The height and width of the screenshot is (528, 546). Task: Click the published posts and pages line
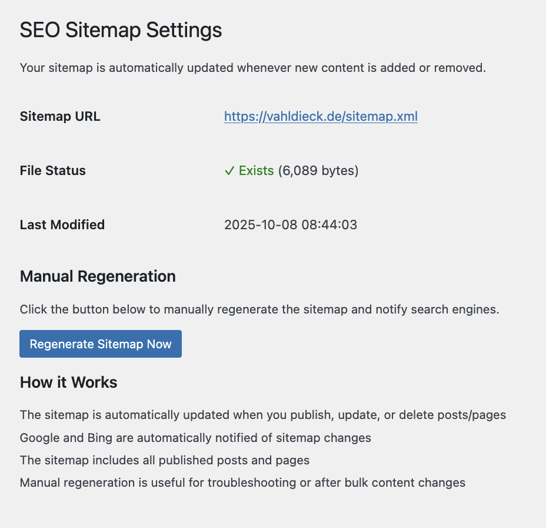pos(164,460)
